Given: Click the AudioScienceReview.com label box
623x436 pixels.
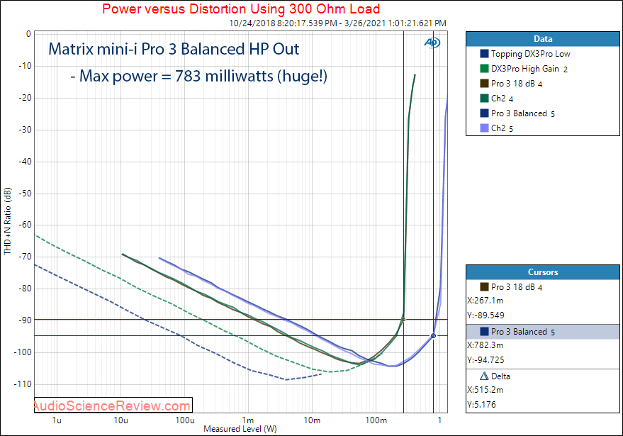Looking at the screenshot, I should click(113, 405).
